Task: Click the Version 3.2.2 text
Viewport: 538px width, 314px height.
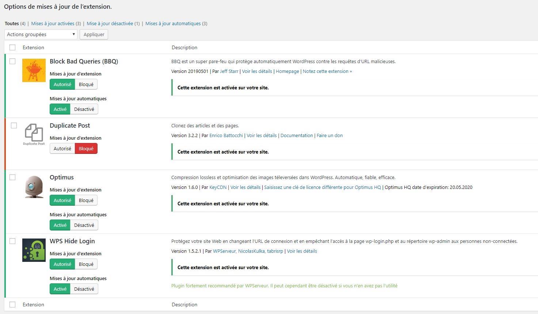Action: [x=184, y=135]
